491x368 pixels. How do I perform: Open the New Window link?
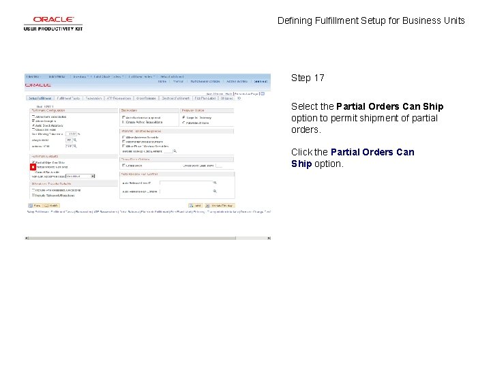(215, 93)
